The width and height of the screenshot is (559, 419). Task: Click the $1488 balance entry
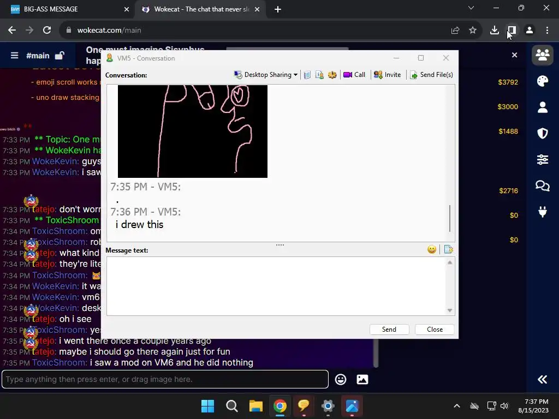508,131
